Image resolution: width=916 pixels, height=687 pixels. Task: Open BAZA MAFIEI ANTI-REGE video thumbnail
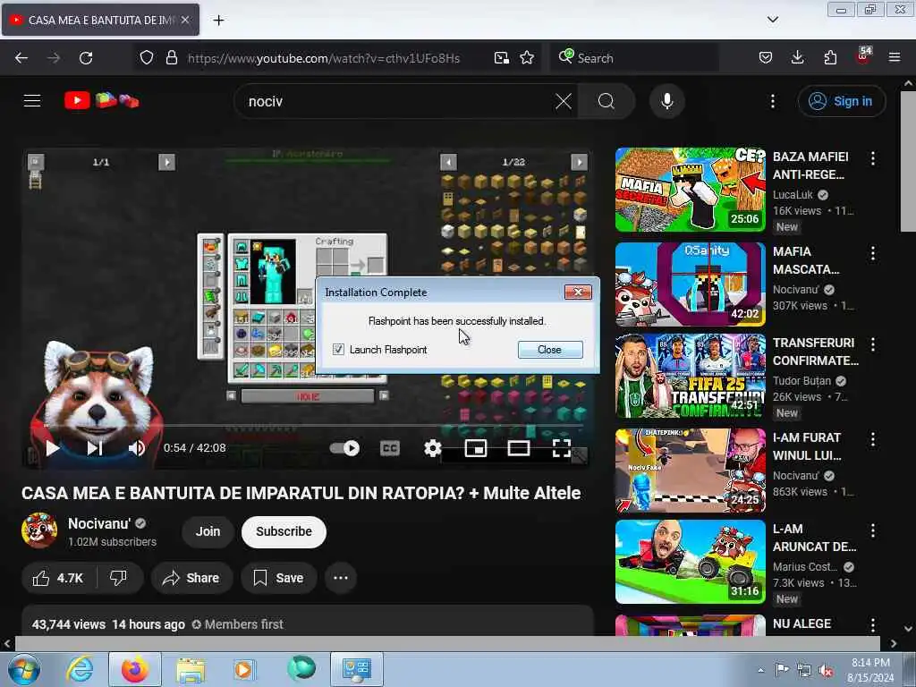pyautogui.click(x=690, y=190)
